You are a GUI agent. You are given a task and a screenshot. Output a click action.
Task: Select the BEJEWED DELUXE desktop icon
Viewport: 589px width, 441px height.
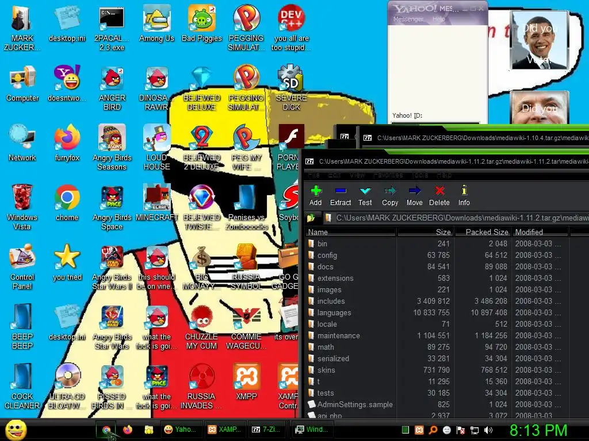tap(202, 88)
